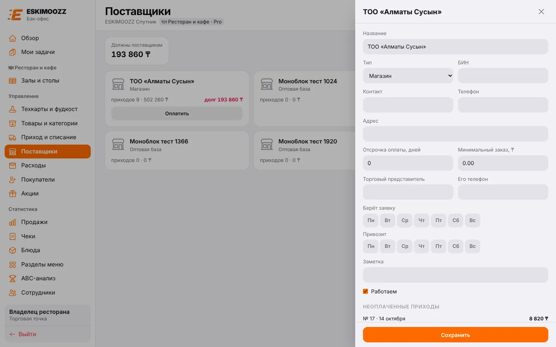Open Продажи statistics section
The height and width of the screenshot is (347, 556).
pos(47,222)
